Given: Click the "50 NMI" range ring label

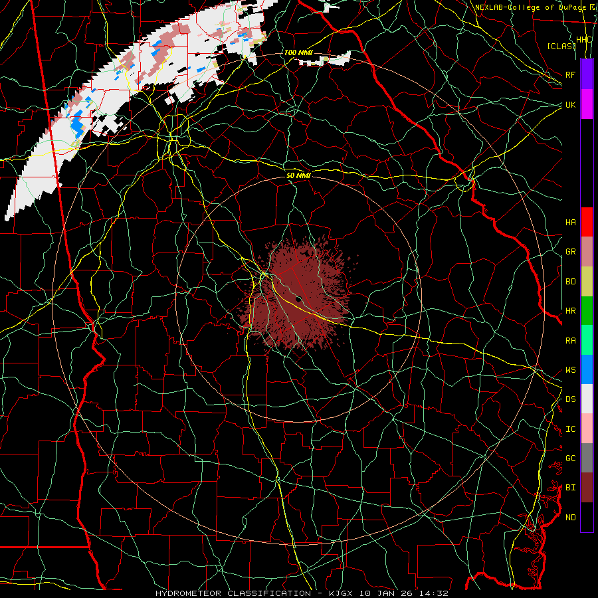Looking at the screenshot, I should [x=298, y=175].
